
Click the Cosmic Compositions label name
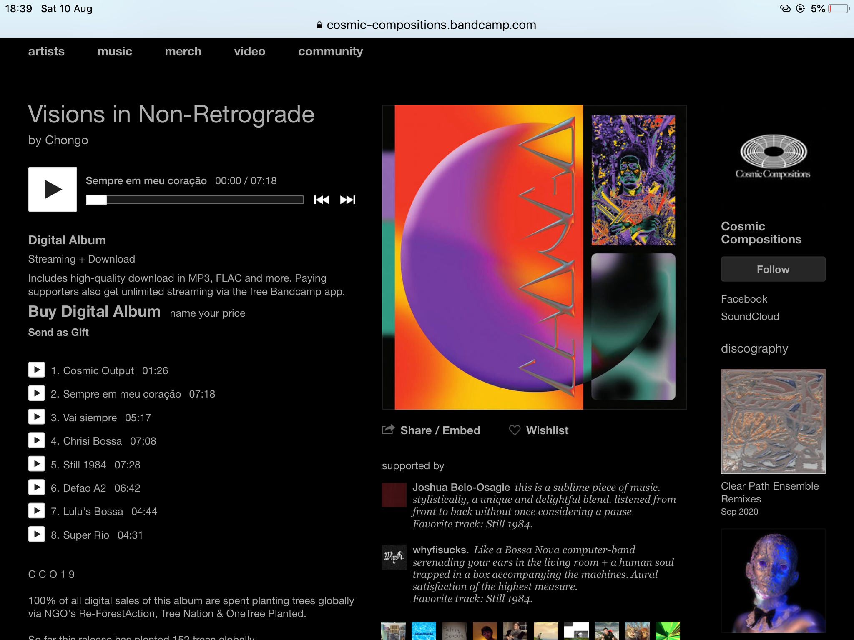761,232
